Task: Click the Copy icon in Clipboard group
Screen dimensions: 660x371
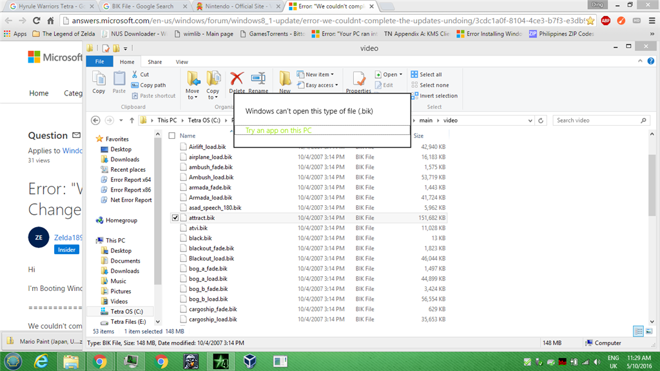Action: click(99, 83)
